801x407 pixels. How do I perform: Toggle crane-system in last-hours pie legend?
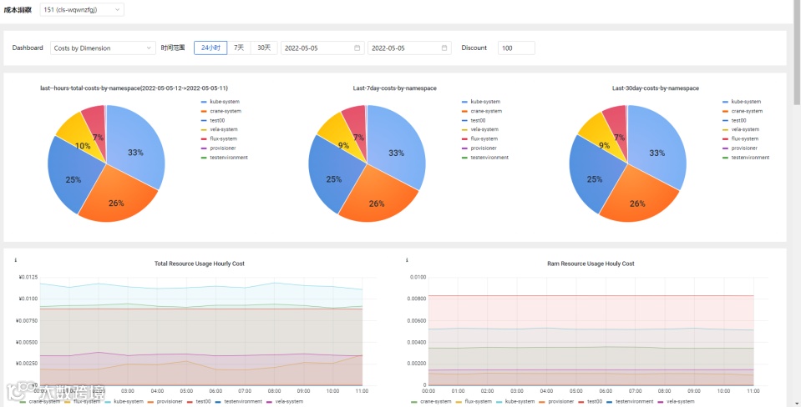tap(221, 111)
